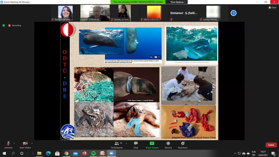Open Firefox from taskbar
Viewport: 279px width, 157px height.
click(84, 153)
